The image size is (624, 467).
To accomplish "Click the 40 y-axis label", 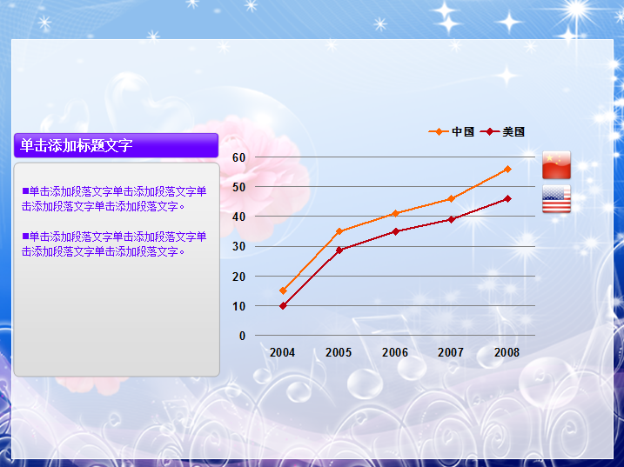I will tap(238, 217).
